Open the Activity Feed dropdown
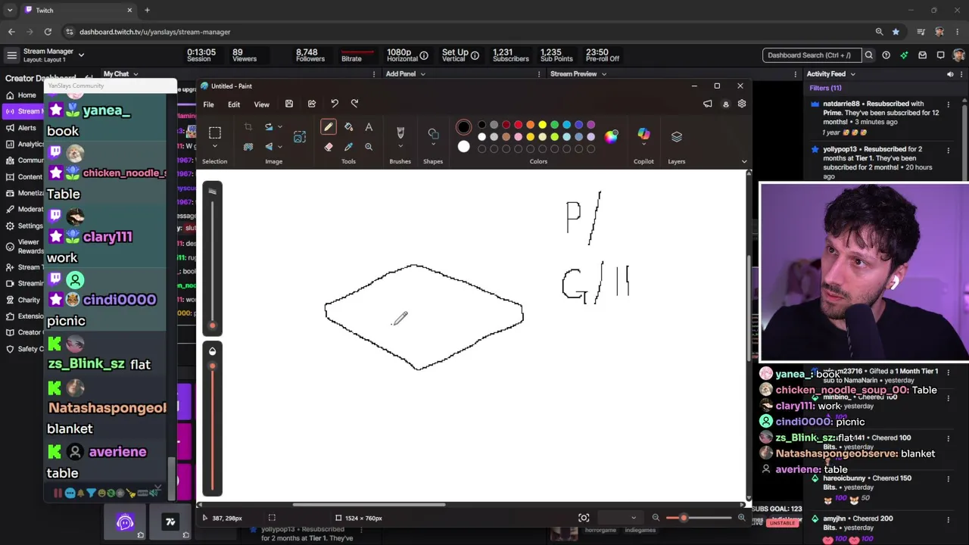969x545 pixels. [x=852, y=74]
